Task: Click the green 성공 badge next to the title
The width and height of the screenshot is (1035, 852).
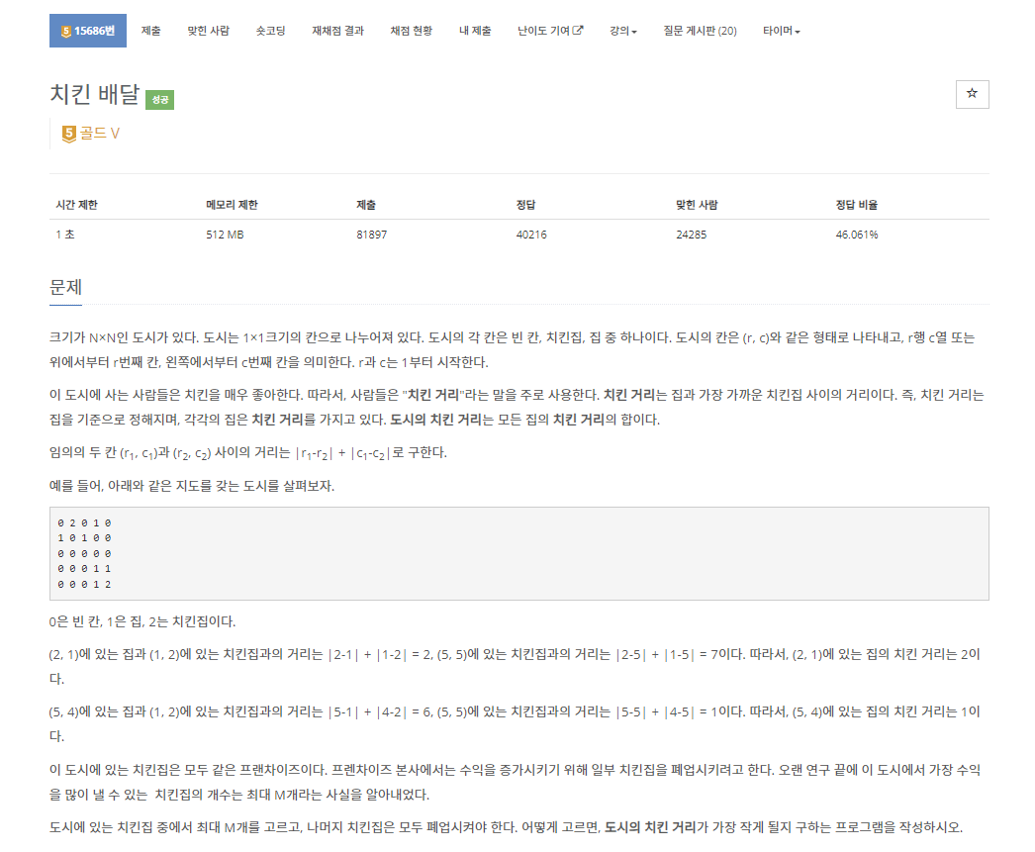Action: click(x=157, y=100)
